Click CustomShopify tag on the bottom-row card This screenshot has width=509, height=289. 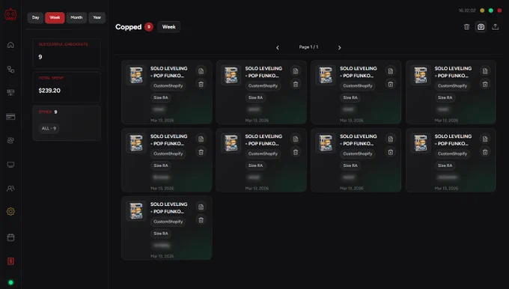coord(168,222)
